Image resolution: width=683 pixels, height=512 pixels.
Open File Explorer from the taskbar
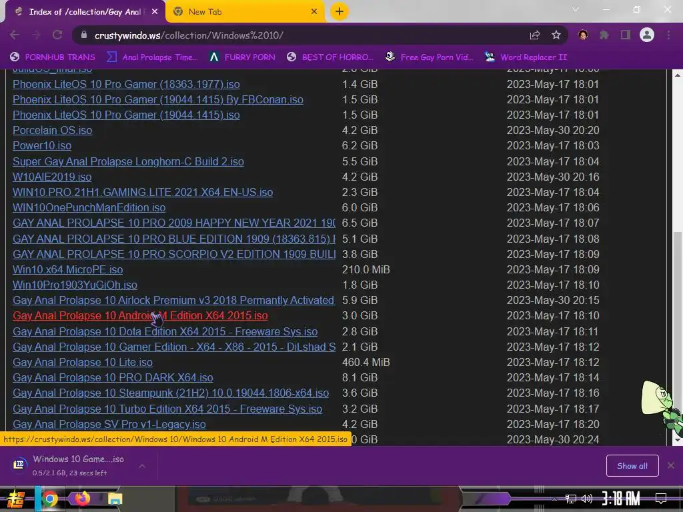click(x=115, y=499)
